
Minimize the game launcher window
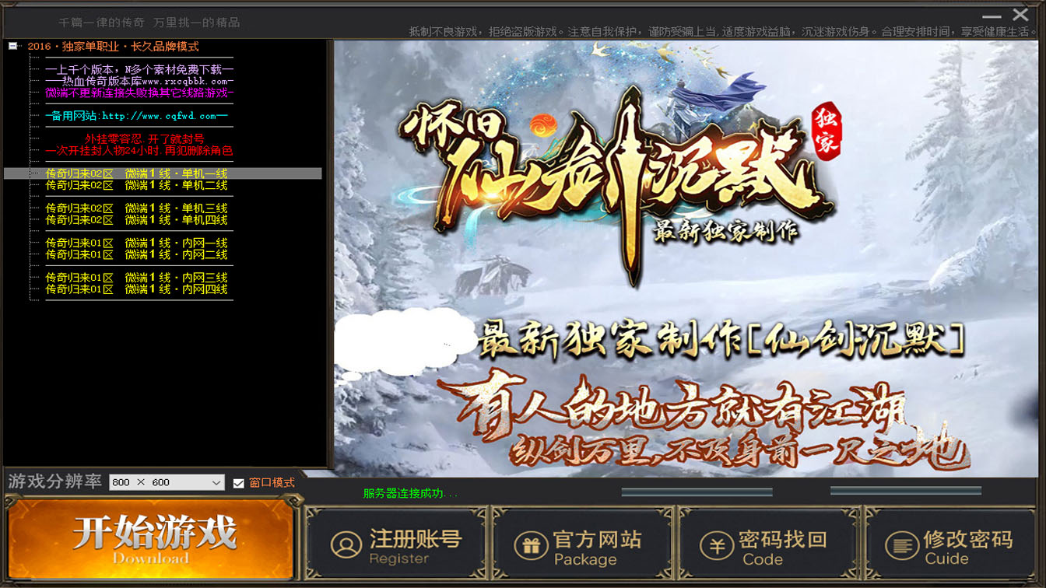point(992,16)
